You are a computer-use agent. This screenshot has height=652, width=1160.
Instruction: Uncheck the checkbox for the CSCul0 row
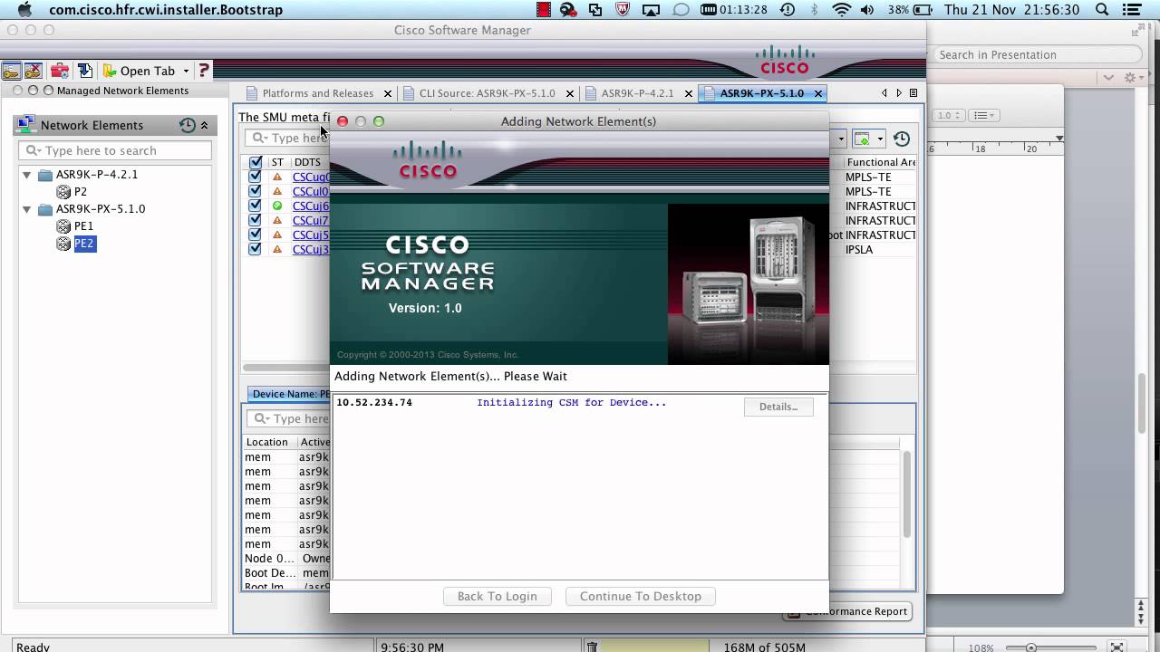[255, 191]
